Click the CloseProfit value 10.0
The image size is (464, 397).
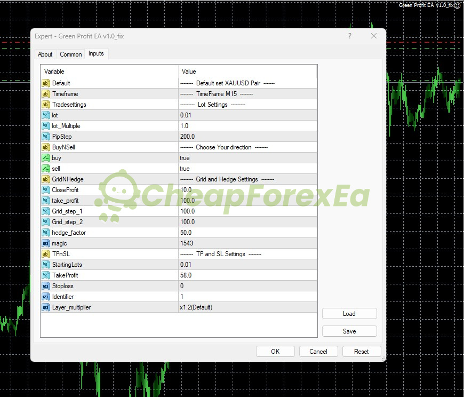coord(247,190)
